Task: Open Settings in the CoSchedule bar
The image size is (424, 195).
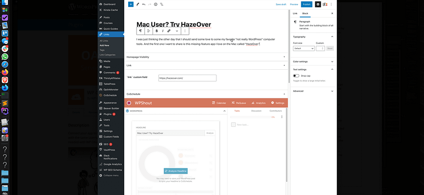Action: [278, 103]
